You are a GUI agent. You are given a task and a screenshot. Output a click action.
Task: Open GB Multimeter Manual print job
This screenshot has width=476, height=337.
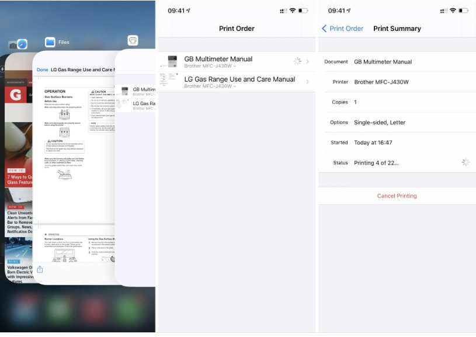click(x=237, y=62)
